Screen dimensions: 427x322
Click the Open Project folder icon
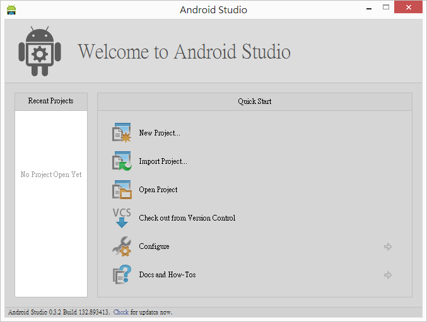click(x=121, y=190)
